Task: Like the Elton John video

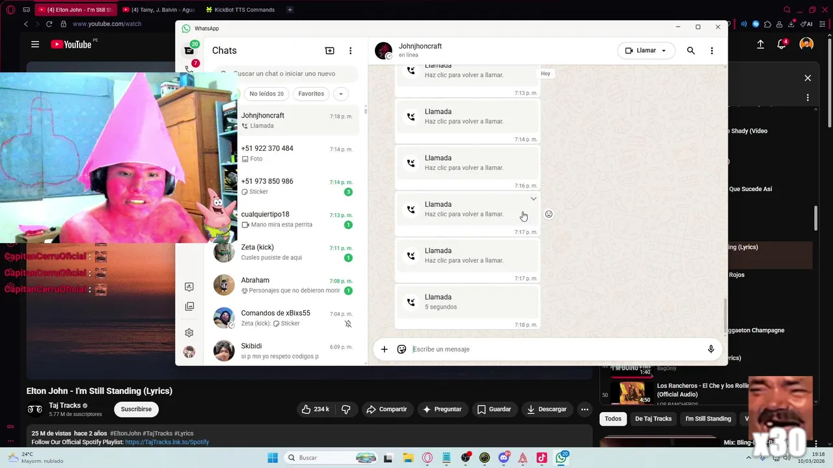Action: pos(316,409)
